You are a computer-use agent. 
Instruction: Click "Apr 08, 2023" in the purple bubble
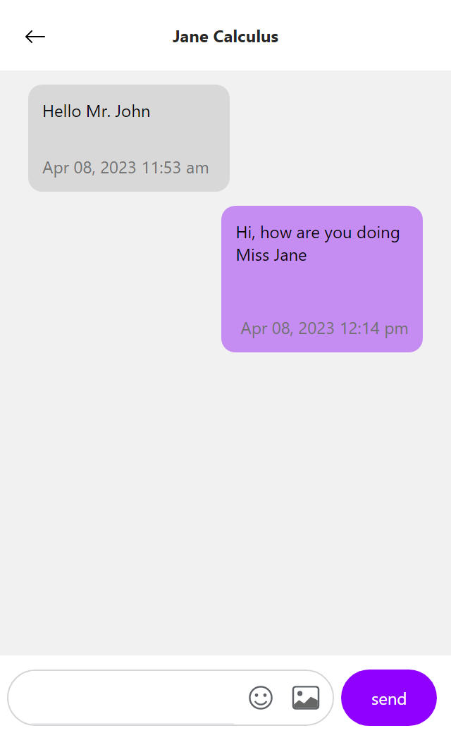[288, 328]
